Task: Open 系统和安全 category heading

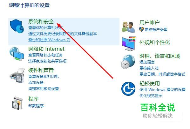Action: [41, 22]
